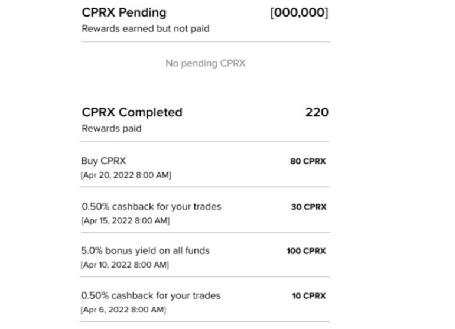Click the CPRX Completed heading
Image resolution: width=455 pixels, height=329 pixels.
click(x=132, y=112)
